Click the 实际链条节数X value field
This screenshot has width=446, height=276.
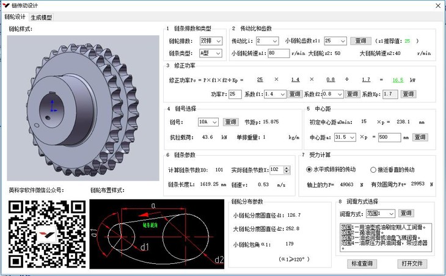[277, 170]
